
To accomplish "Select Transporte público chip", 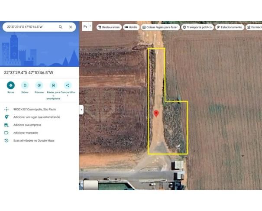I will click(197, 27).
